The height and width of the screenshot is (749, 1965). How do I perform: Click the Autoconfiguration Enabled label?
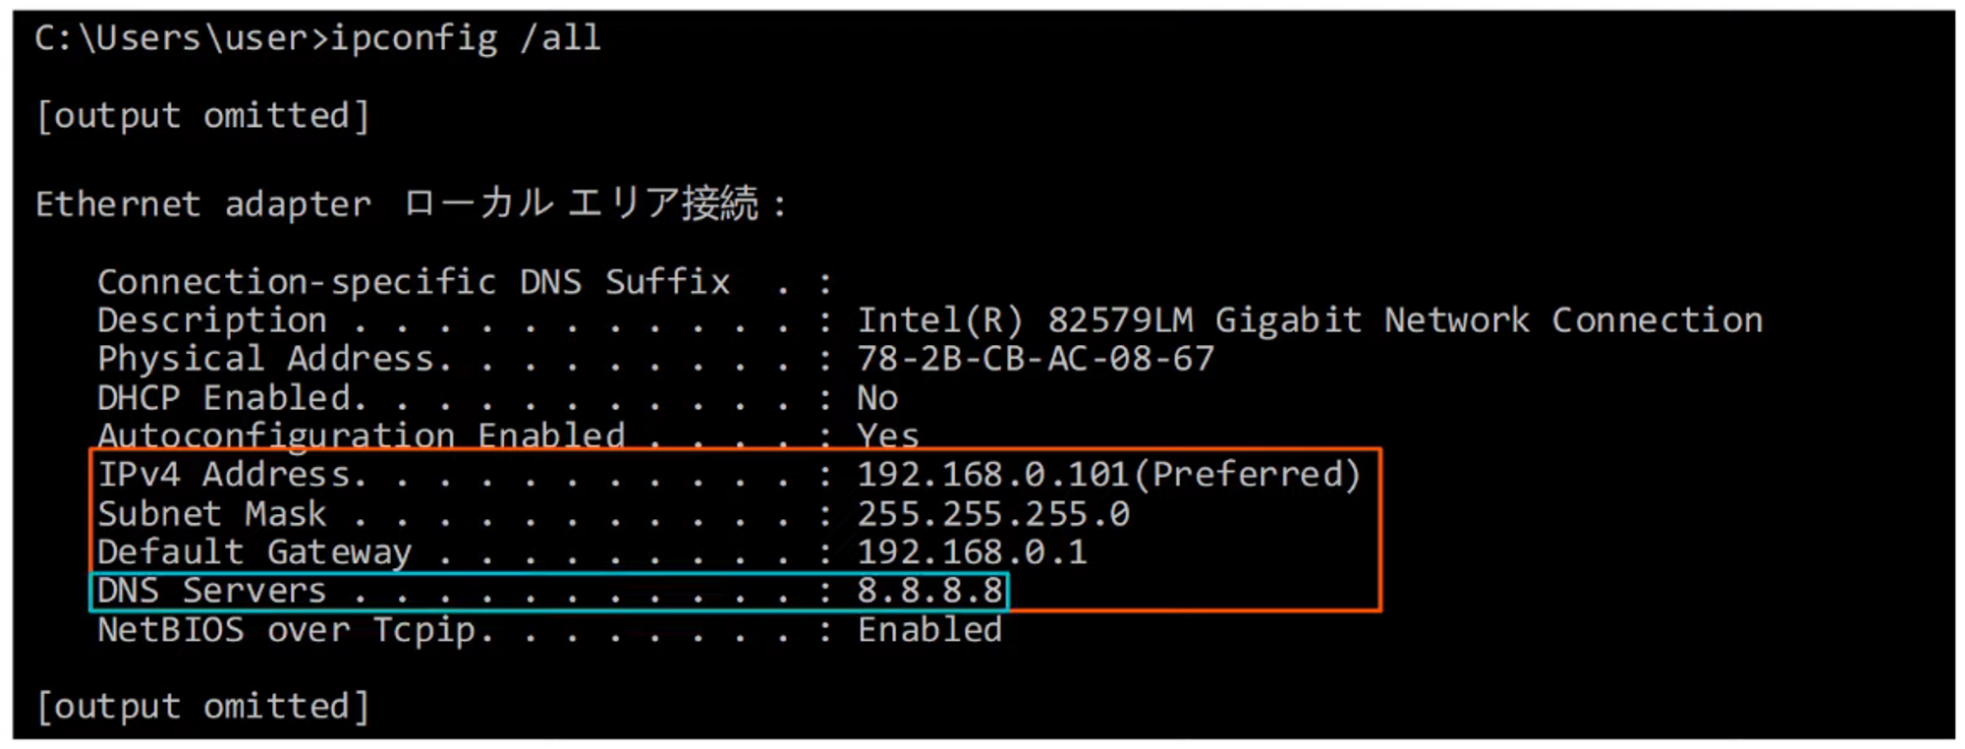[x=361, y=435]
